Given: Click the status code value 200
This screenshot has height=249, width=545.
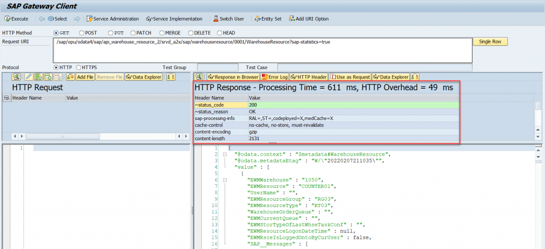Looking at the screenshot, I should 254,105.
